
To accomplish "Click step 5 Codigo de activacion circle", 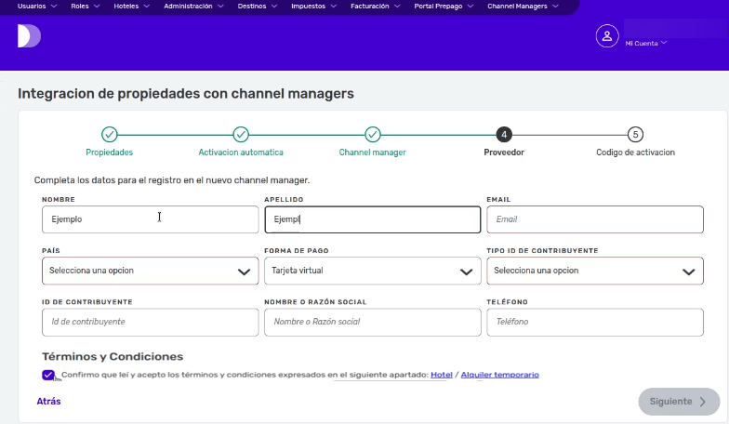I will (635, 135).
